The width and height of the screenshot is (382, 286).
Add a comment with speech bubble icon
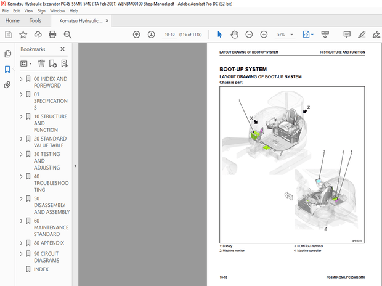click(347, 35)
